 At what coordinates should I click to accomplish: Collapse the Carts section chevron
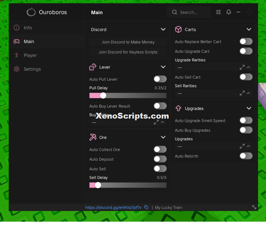coord(249,29)
